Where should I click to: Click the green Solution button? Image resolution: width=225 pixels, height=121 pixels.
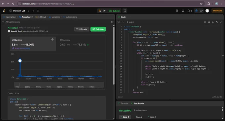click(x=98, y=29)
